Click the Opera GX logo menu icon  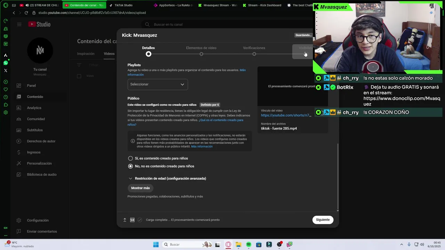6,5
